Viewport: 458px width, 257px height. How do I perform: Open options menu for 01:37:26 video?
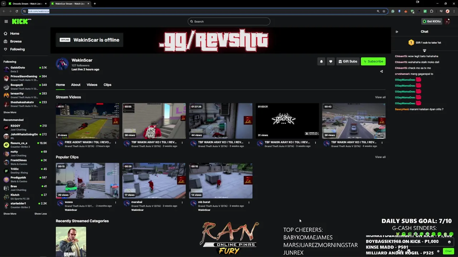point(249,143)
